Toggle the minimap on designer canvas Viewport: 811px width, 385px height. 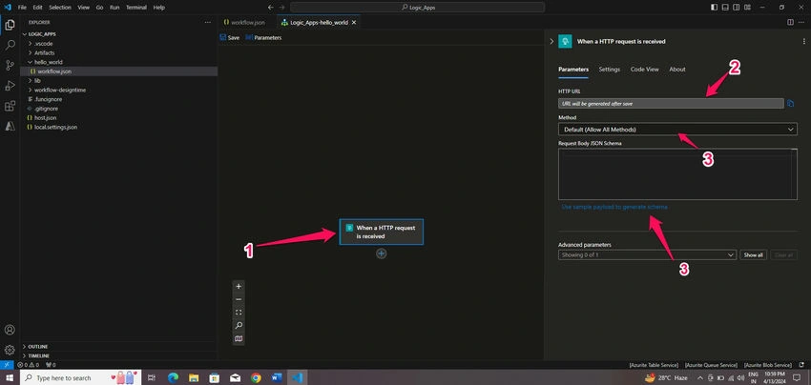239,339
